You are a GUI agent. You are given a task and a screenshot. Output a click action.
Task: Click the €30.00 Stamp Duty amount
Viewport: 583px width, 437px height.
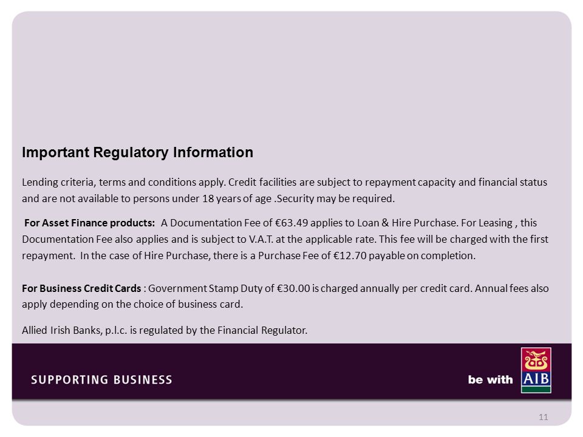pyautogui.click(x=294, y=288)
